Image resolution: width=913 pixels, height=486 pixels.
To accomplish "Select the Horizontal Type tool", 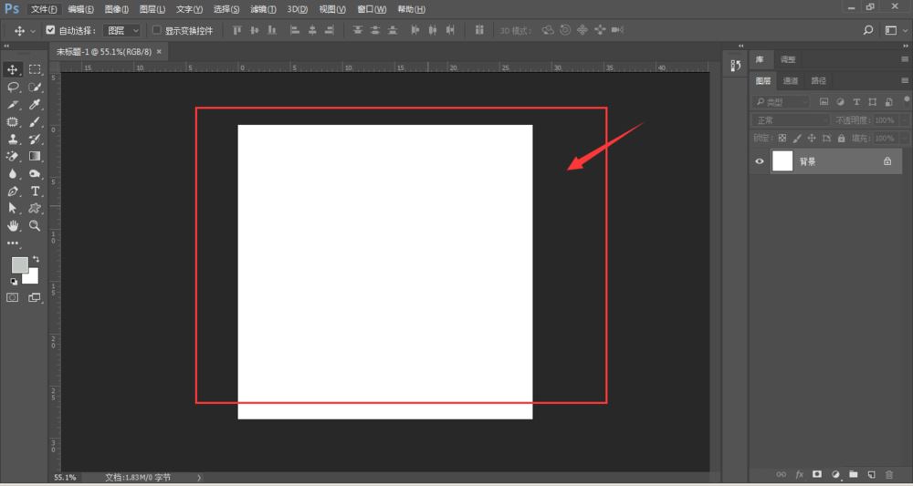I will [35, 191].
